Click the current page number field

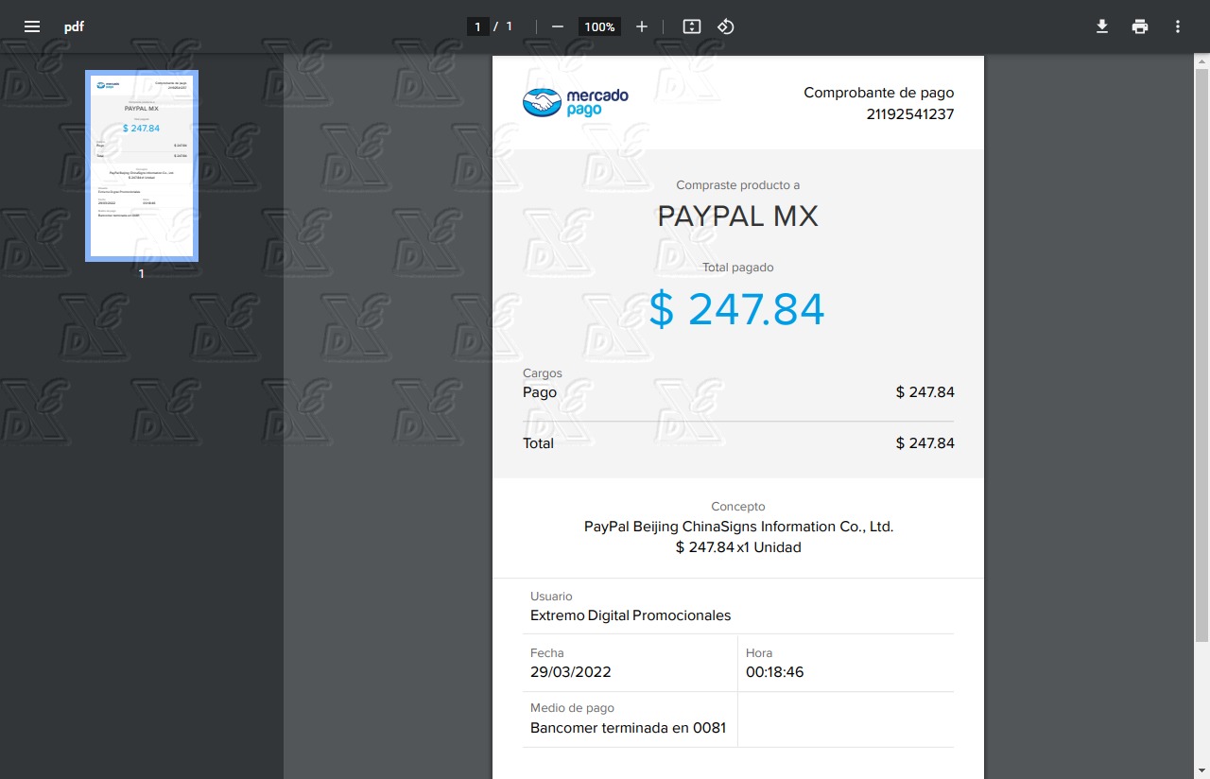click(478, 26)
